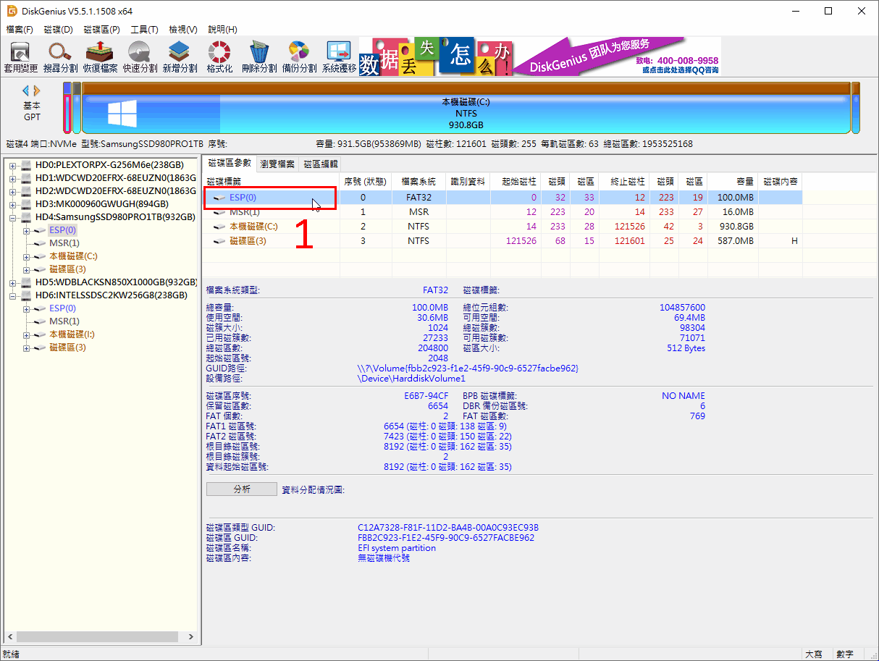Expand the HD5:WDBLACKSN850X1000GB node
The height and width of the screenshot is (661, 879).
tap(13, 282)
